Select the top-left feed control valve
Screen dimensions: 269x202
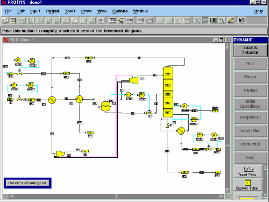tap(19, 73)
